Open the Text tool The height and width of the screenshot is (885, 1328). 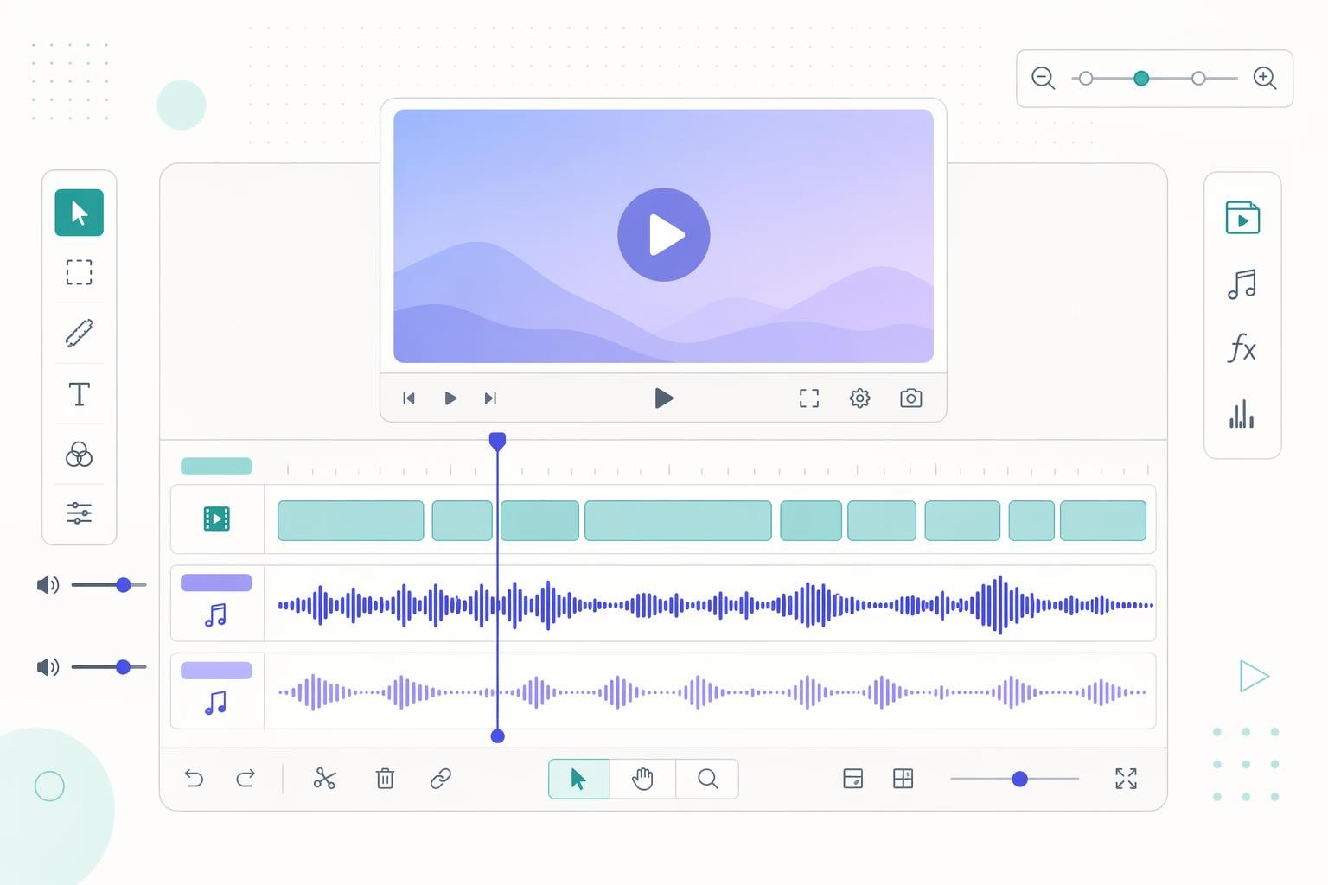[79, 394]
